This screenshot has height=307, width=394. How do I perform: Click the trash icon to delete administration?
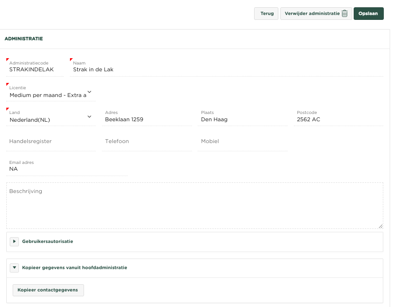point(344,14)
